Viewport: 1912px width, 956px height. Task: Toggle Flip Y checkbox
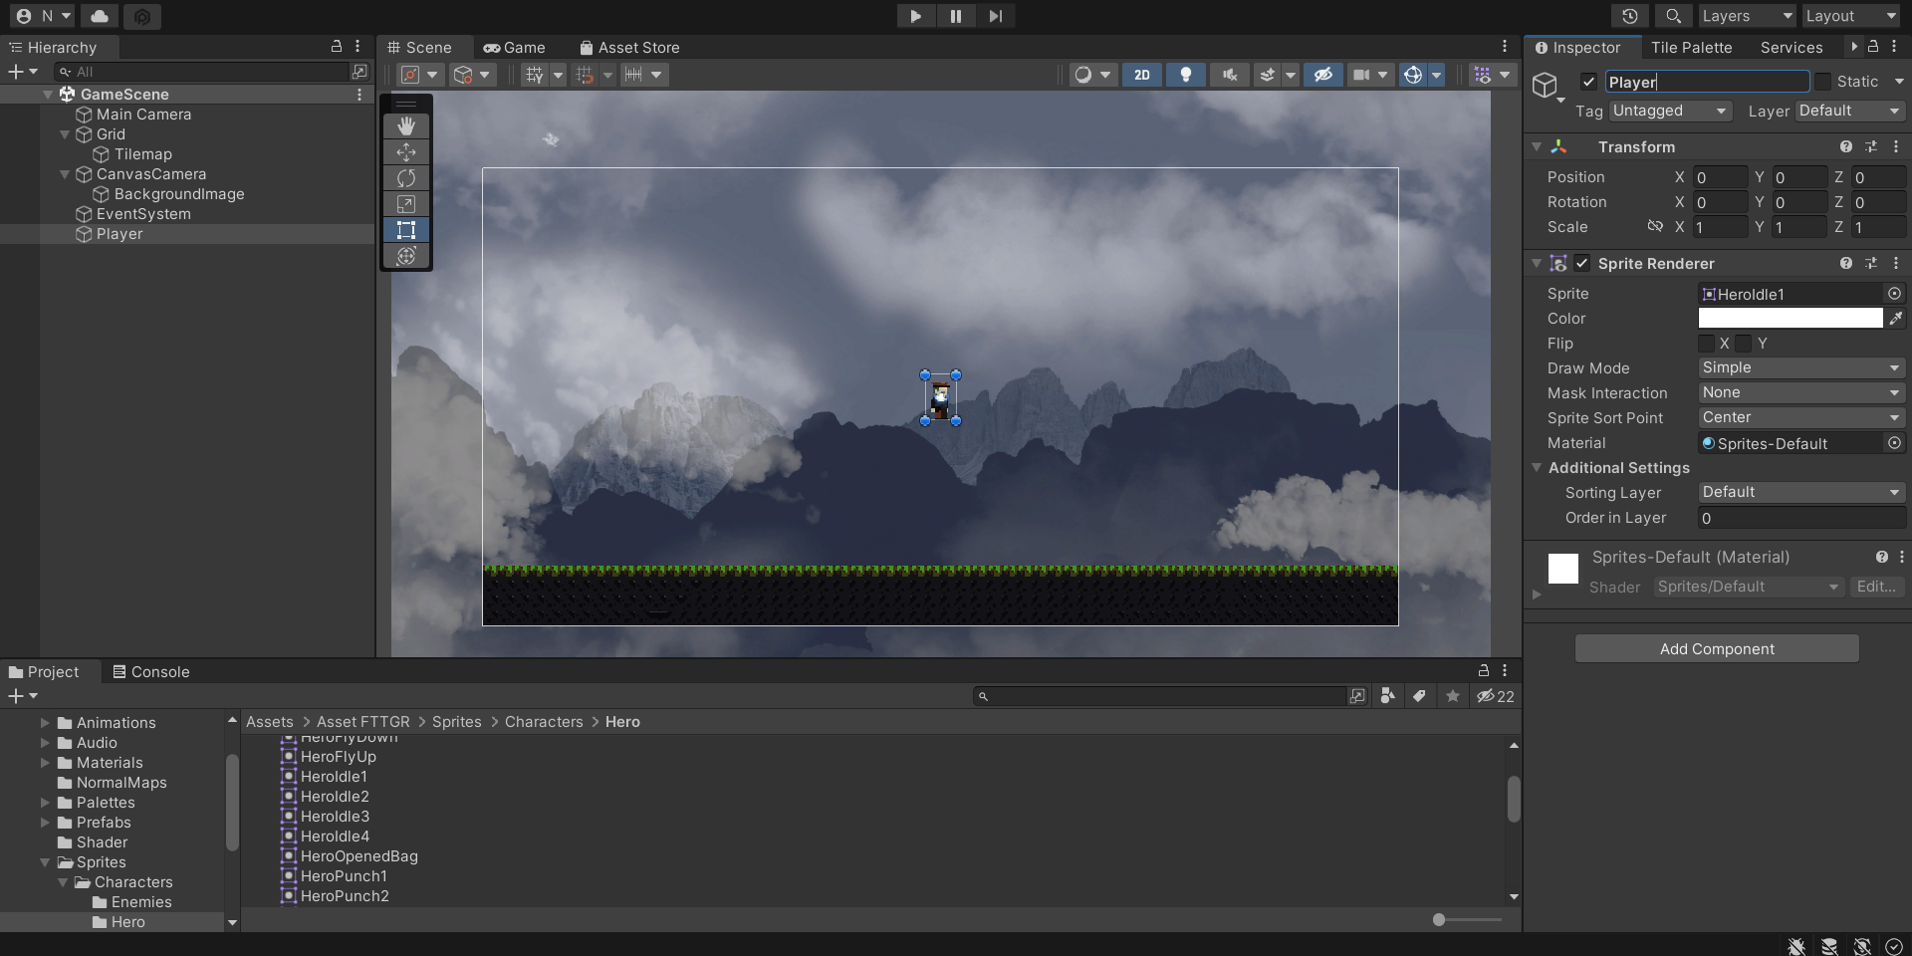pyautogui.click(x=1743, y=344)
